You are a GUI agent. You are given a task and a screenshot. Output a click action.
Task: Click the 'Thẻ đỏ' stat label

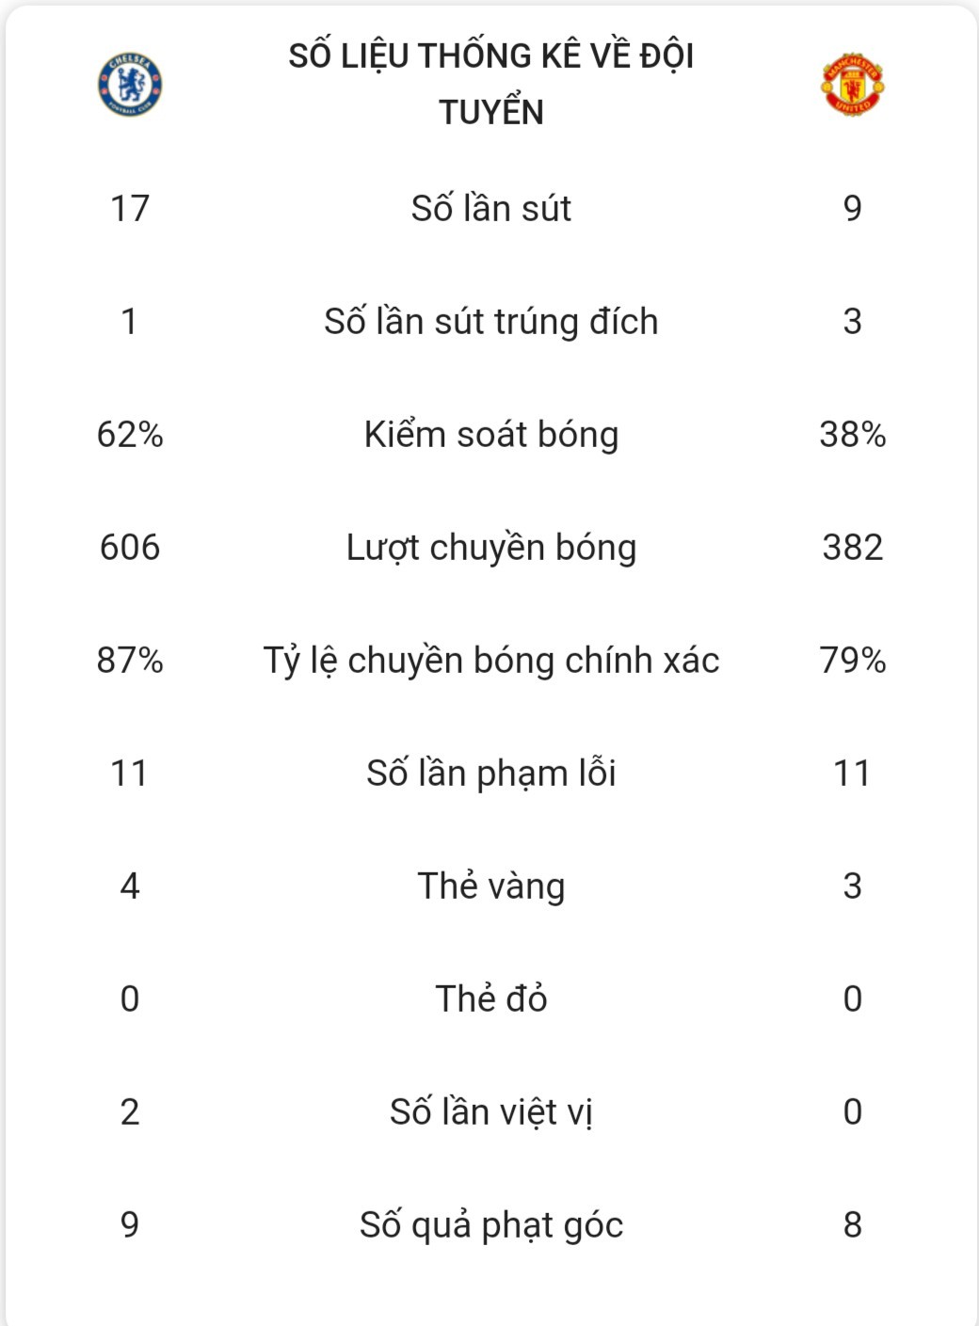[491, 998]
